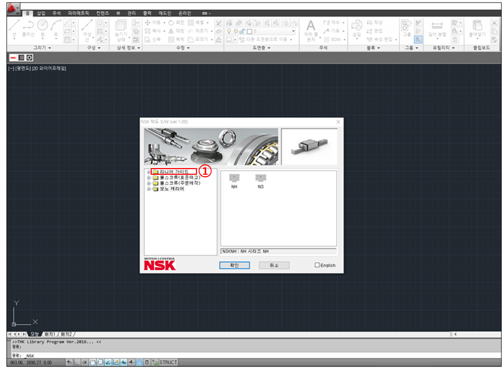Open the 파라메트릭 ribbon tab
Image resolution: width=504 pixels, height=368 pixels.
pyautogui.click(x=78, y=13)
